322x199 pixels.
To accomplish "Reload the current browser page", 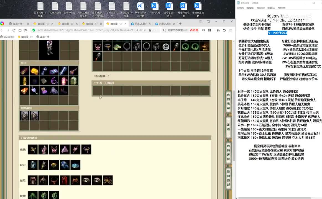I will pos(14,30).
